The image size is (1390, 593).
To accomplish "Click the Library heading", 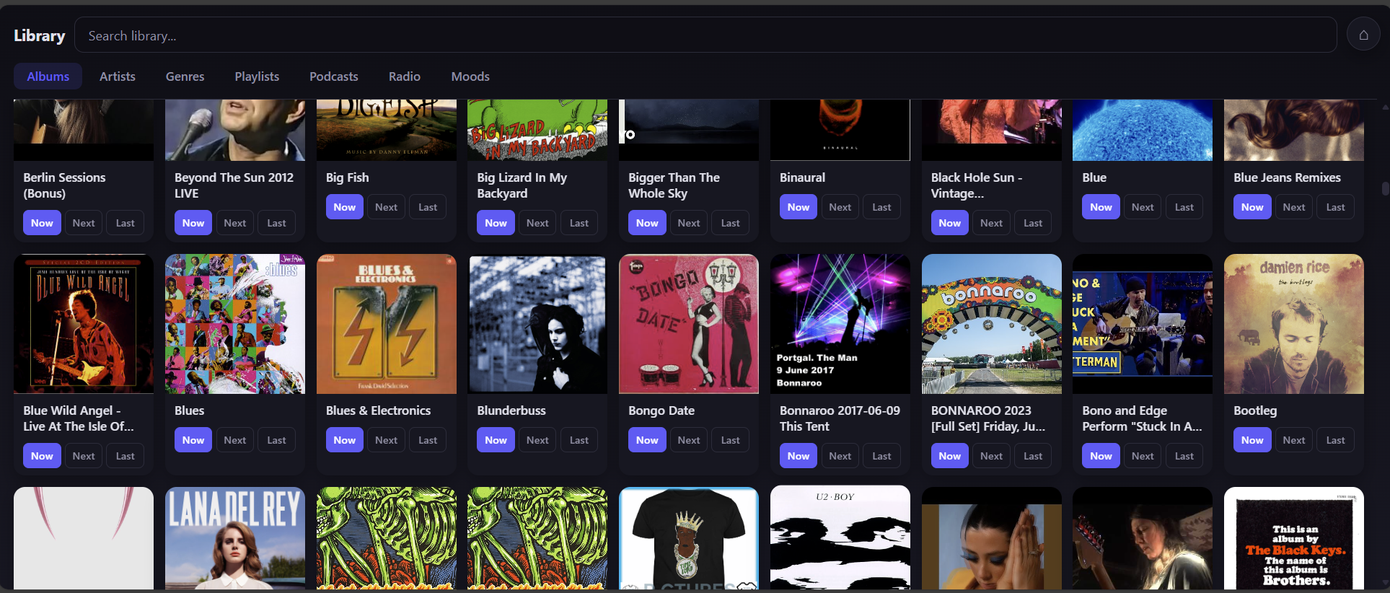I will [40, 35].
